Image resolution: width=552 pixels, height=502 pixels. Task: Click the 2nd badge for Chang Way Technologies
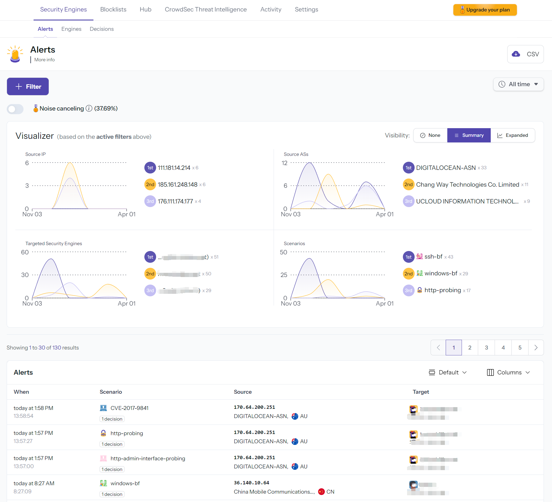[408, 184]
